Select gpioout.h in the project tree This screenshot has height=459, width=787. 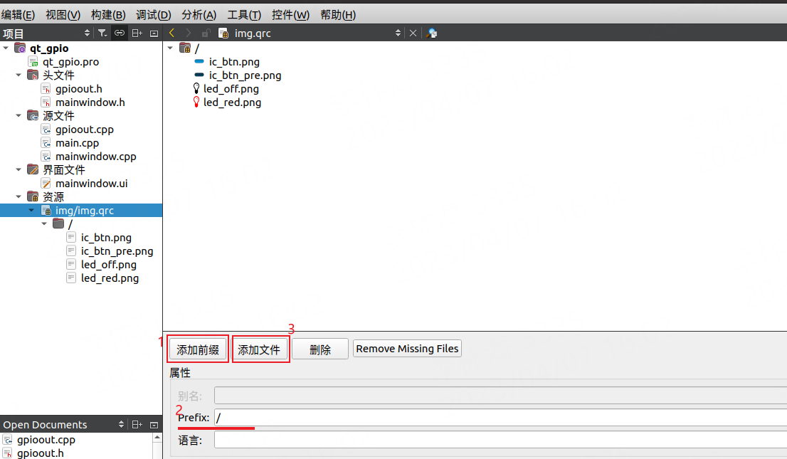pyautogui.click(x=79, y=89)
